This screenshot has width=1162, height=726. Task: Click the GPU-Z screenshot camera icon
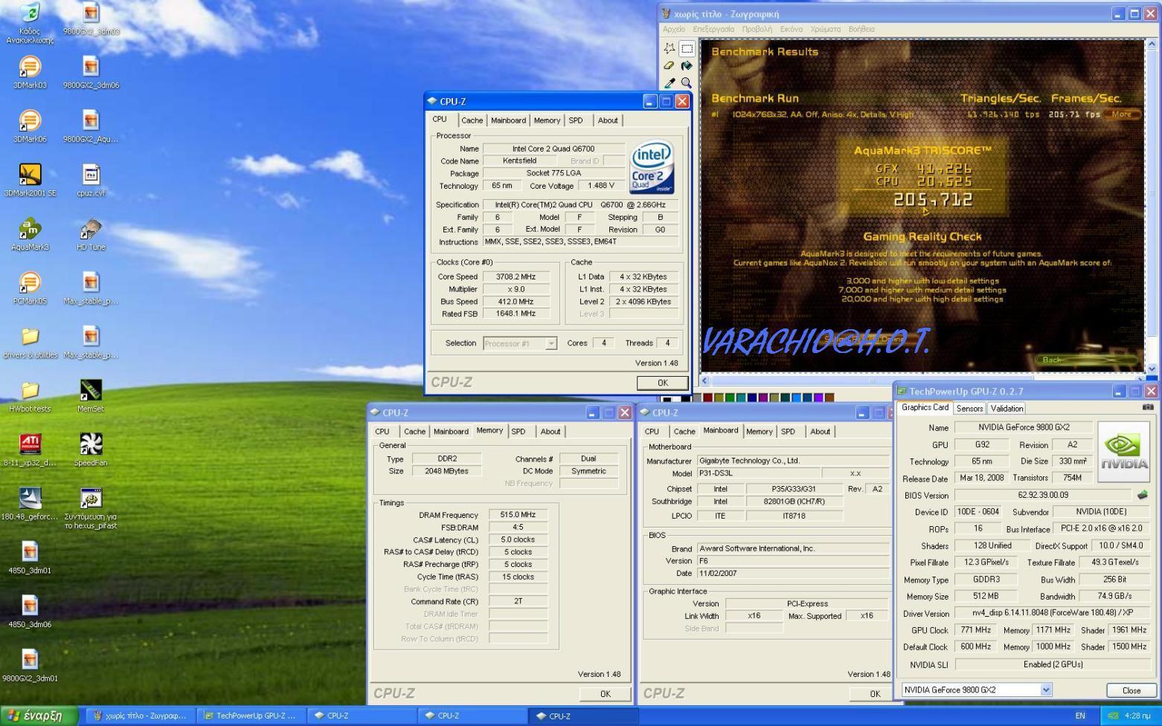[x=1148, y=407]
